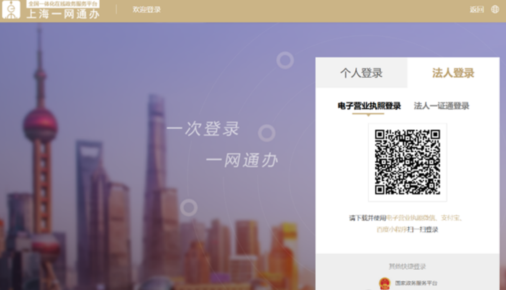
Task: Open the globe language icon
Action: point(495,10)
